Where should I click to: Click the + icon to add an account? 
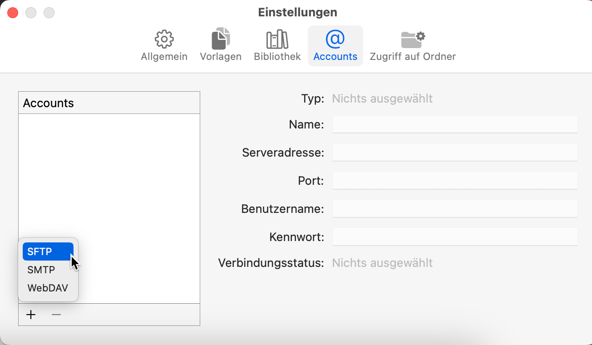click(x=30, y=315)
